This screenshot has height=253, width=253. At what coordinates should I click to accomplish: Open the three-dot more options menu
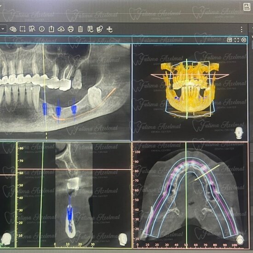241,29
